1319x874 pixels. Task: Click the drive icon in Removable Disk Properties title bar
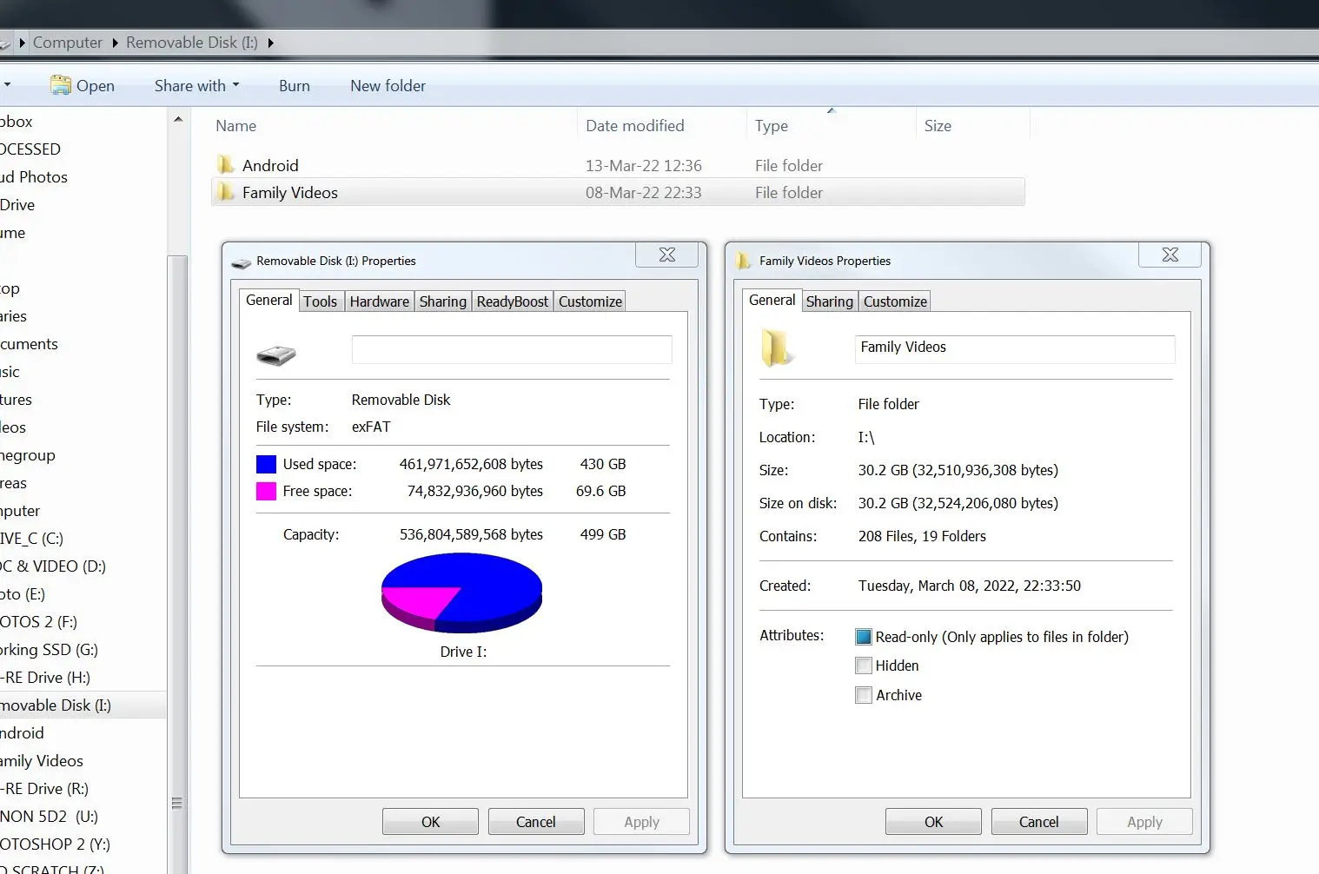241,262
